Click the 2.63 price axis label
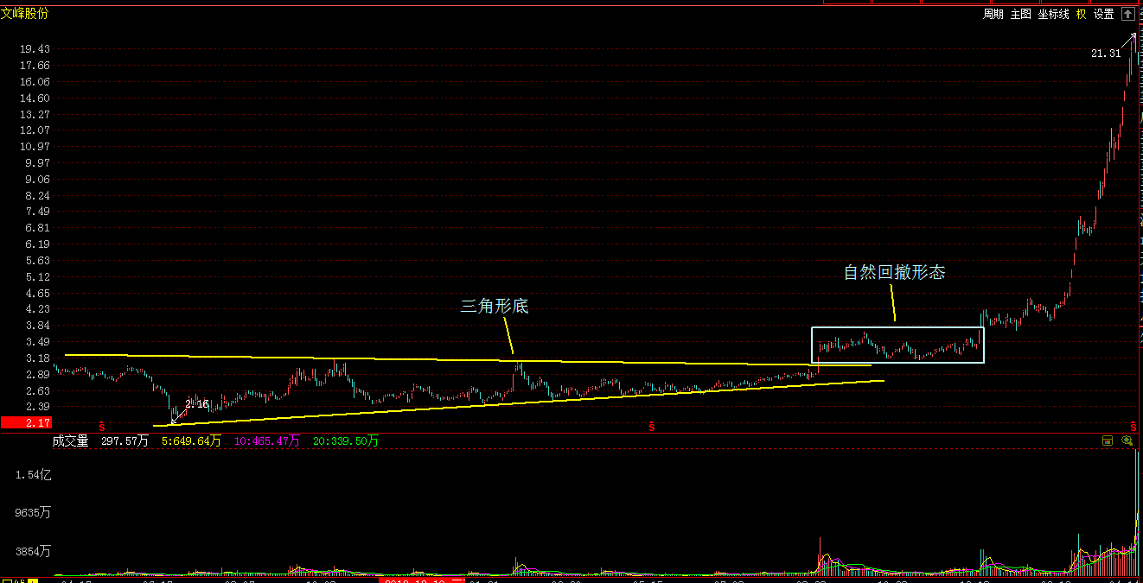Viewport: 1143px width, 583px height. click(37, 391)
